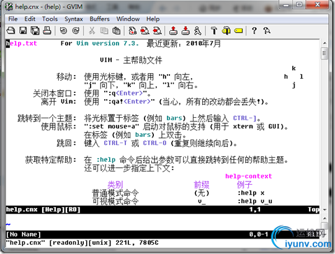335x254 pixels.
Task: Click the Find Help toolbar icon
Action: pyautogui.click(x=267, y=31)
